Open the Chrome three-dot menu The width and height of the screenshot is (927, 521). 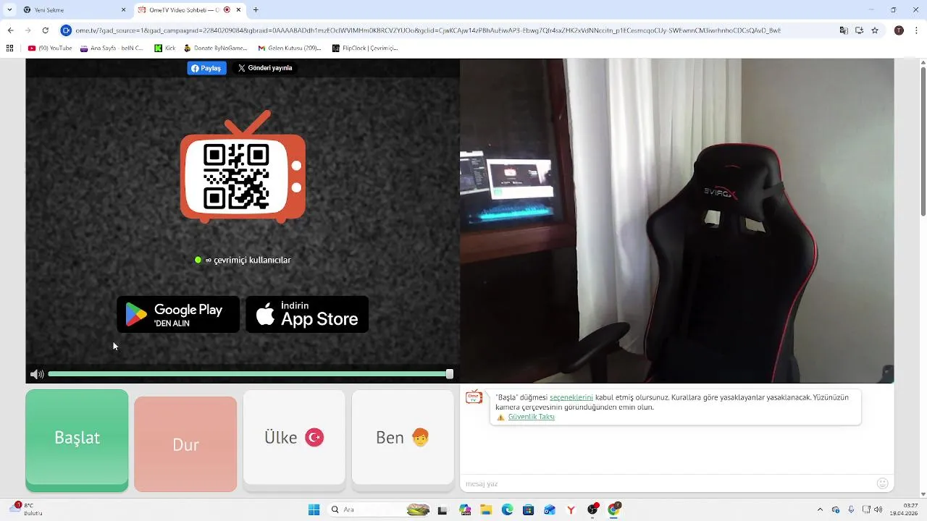tap(916, 30)
